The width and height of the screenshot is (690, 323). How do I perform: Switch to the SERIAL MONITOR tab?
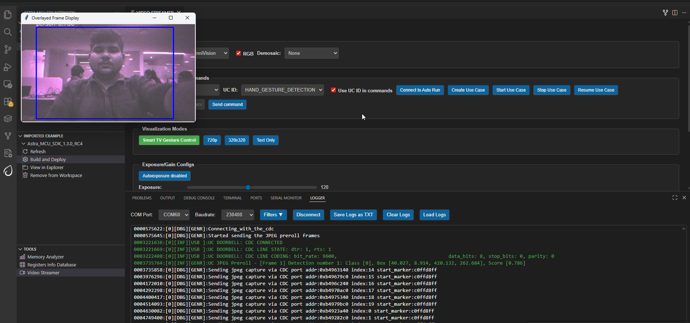286,198
